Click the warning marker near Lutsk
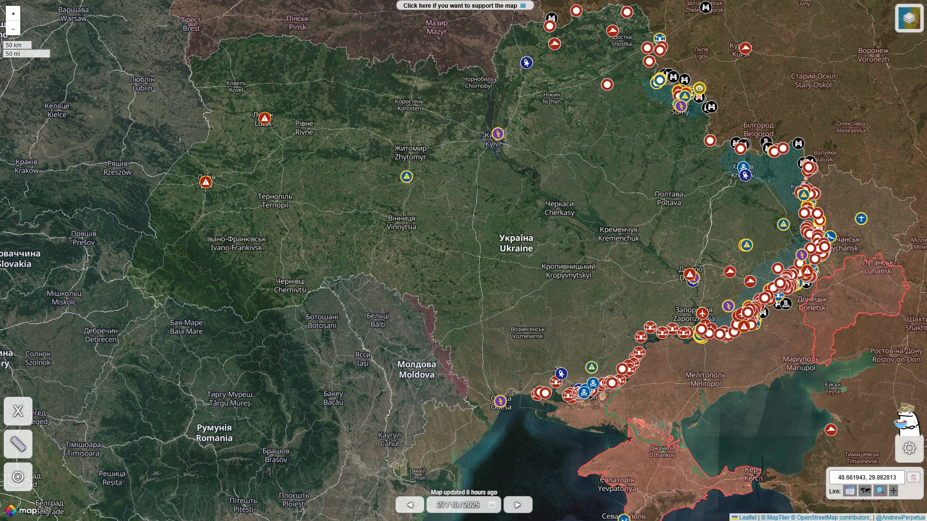This screenshot has width=927, height=521. 264,118
